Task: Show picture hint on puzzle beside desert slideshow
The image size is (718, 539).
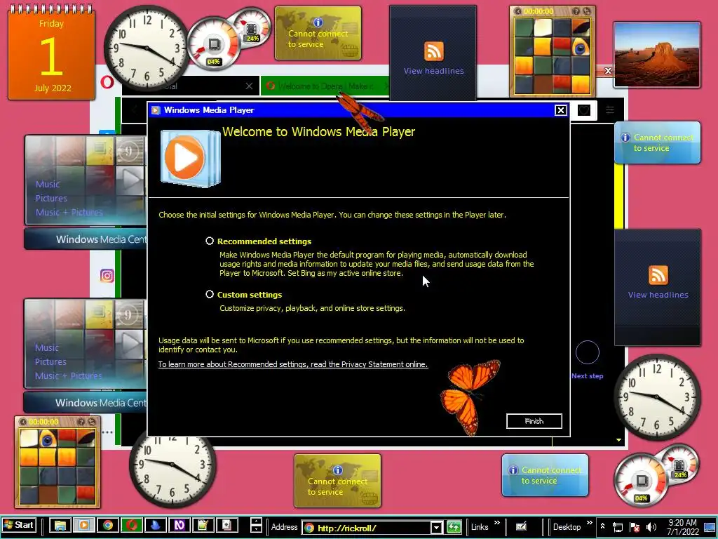Action: [x=576, y=11]
